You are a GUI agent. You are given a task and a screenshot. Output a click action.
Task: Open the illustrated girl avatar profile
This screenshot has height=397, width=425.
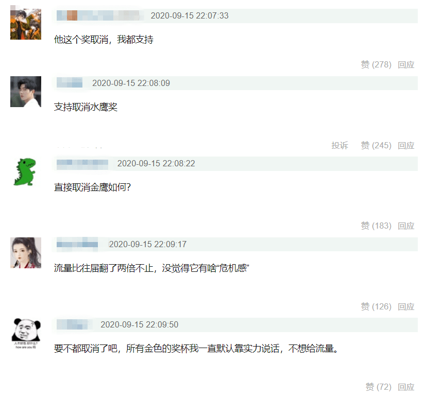[26, 253]
